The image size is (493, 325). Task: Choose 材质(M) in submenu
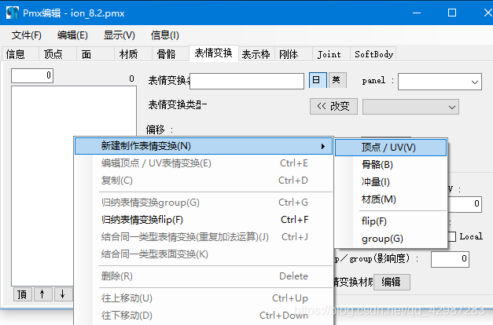391,199
